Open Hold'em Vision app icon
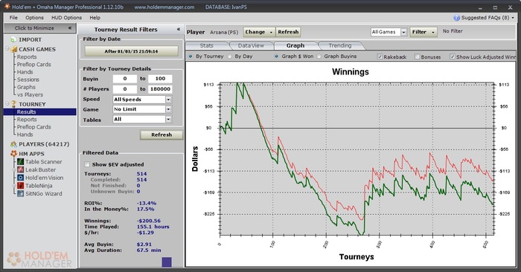The height and width of the screenshot is (272, 521). pyautogui.click(x=21, y=178)
